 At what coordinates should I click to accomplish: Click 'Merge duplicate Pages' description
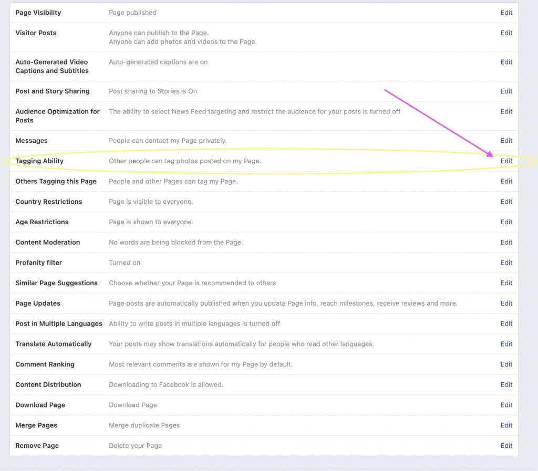pos(144,425)
